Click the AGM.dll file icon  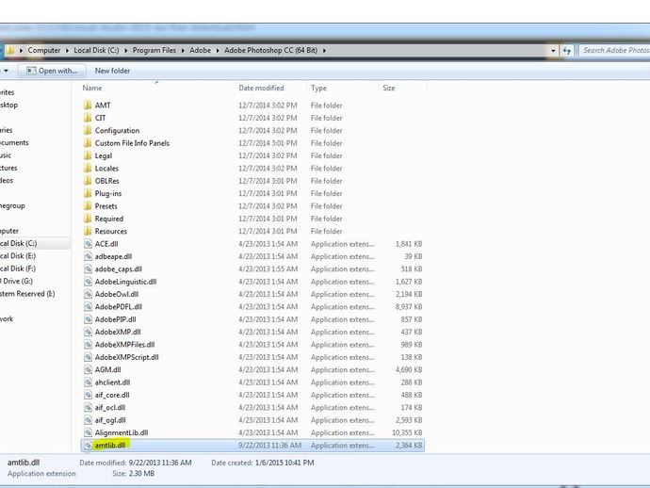point(88,369)
